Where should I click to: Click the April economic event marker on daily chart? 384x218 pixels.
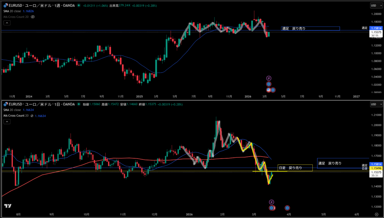tap(287, 208)
